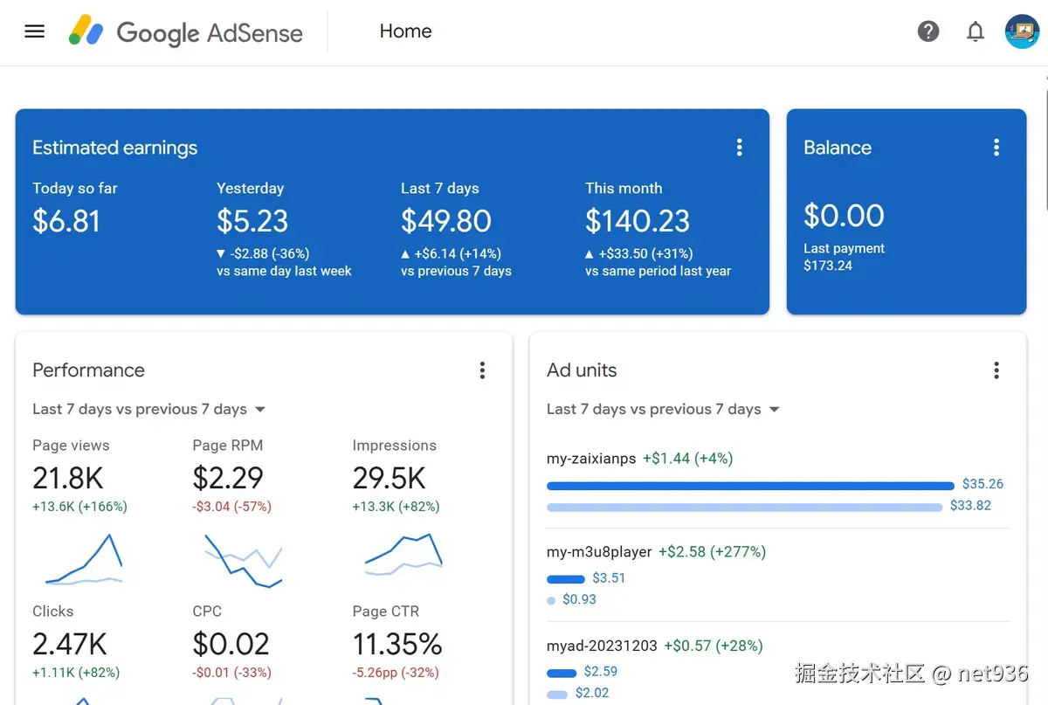Open the Help question mark icon
1048x705 pixels.
coord(928,31)
